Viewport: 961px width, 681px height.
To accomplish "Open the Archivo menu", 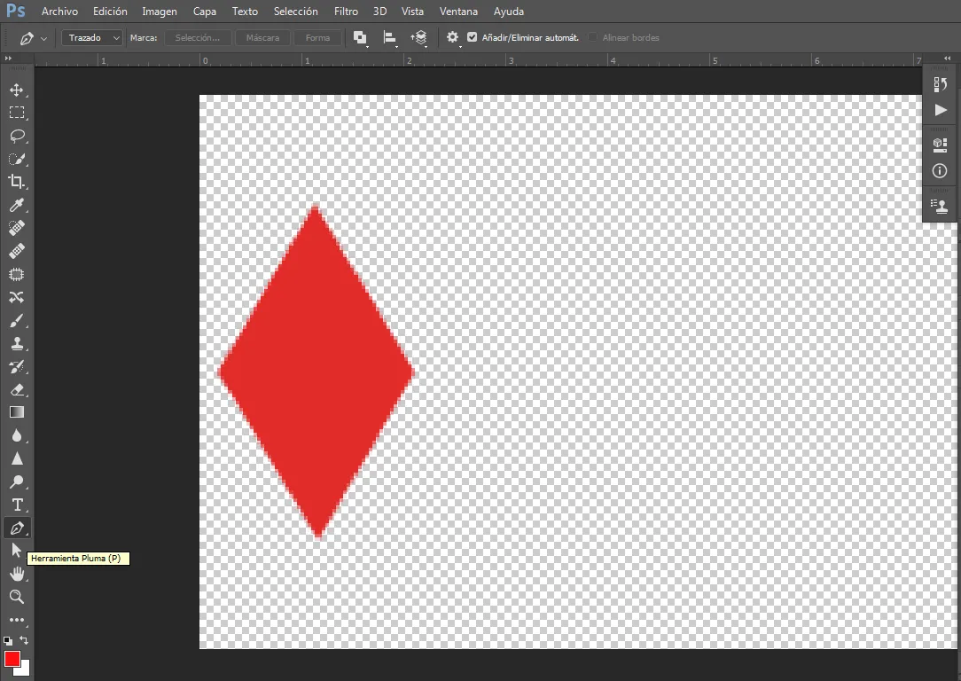I will (x=59, y=11).
